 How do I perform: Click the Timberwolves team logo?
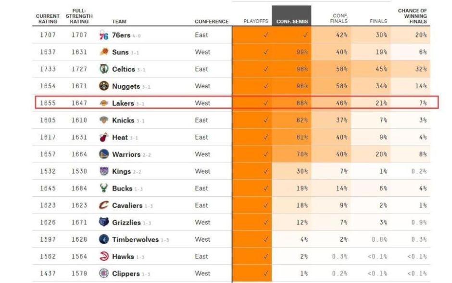click(103, 239)
